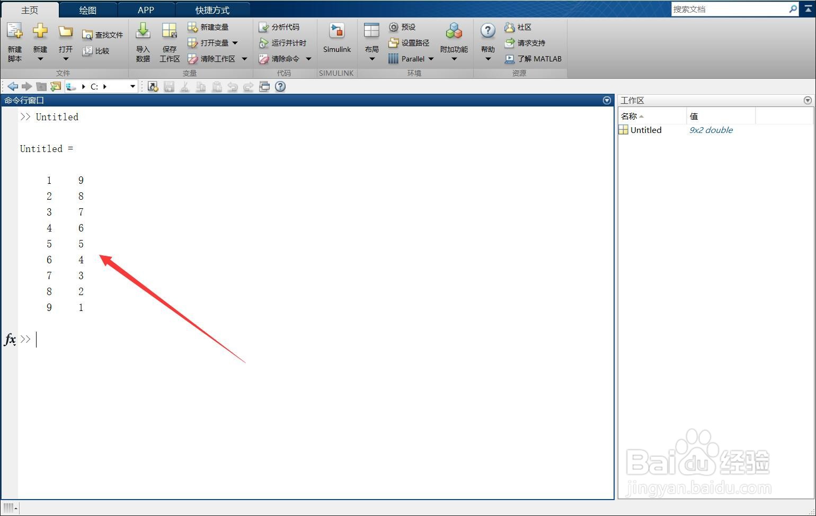This screenshot has height=516, width=816.
Task: Click 请求支持 request support
Action: (x=525, y=43)
